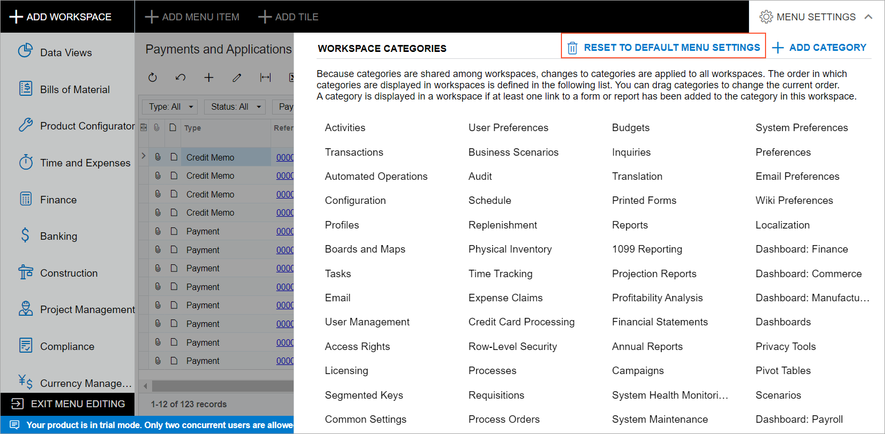Click Add Tile in top bar
The image size is (885, 434).
(x=288, y=17)
